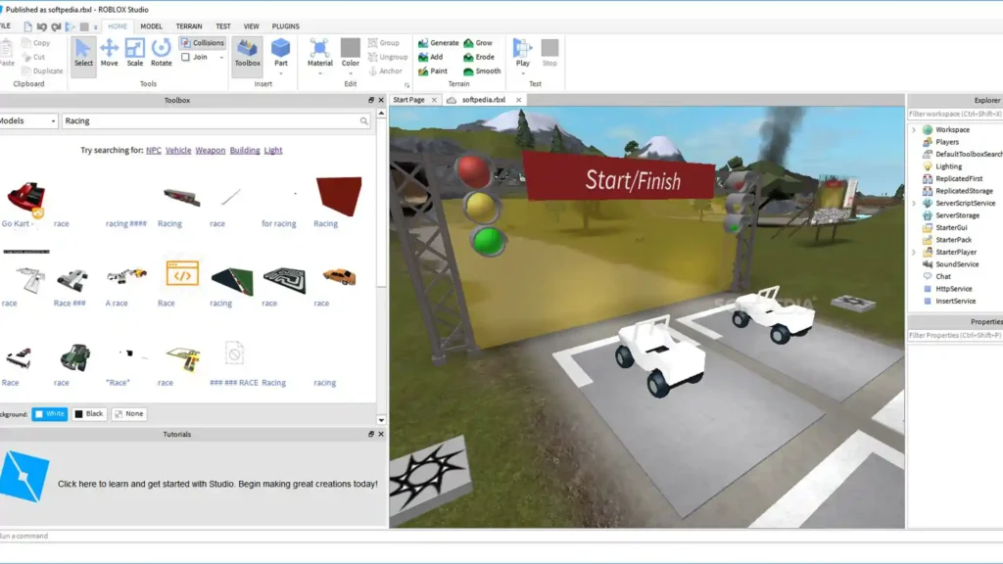The height and width of the screenshot is (564, 1003).
Task: Expand the Workspace node in Explorer
Action: (x=914, y=130)
